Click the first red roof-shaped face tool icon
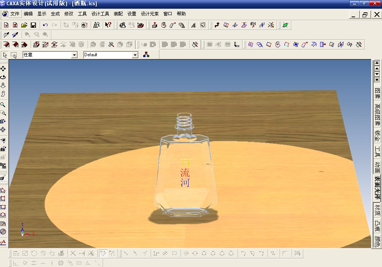 (6, 45)
